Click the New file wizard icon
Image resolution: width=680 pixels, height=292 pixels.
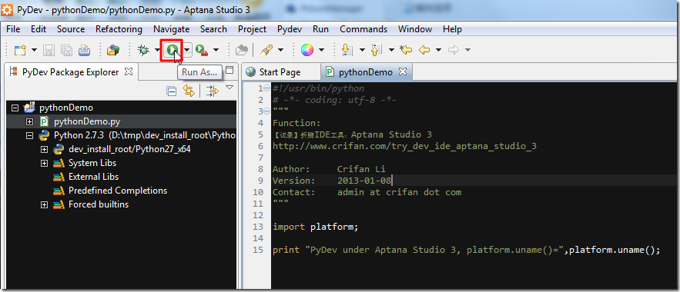pyautogui.click(x=20, y=50)
